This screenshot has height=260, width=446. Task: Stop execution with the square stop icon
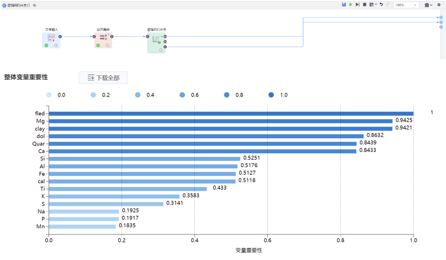coord(364,5)
